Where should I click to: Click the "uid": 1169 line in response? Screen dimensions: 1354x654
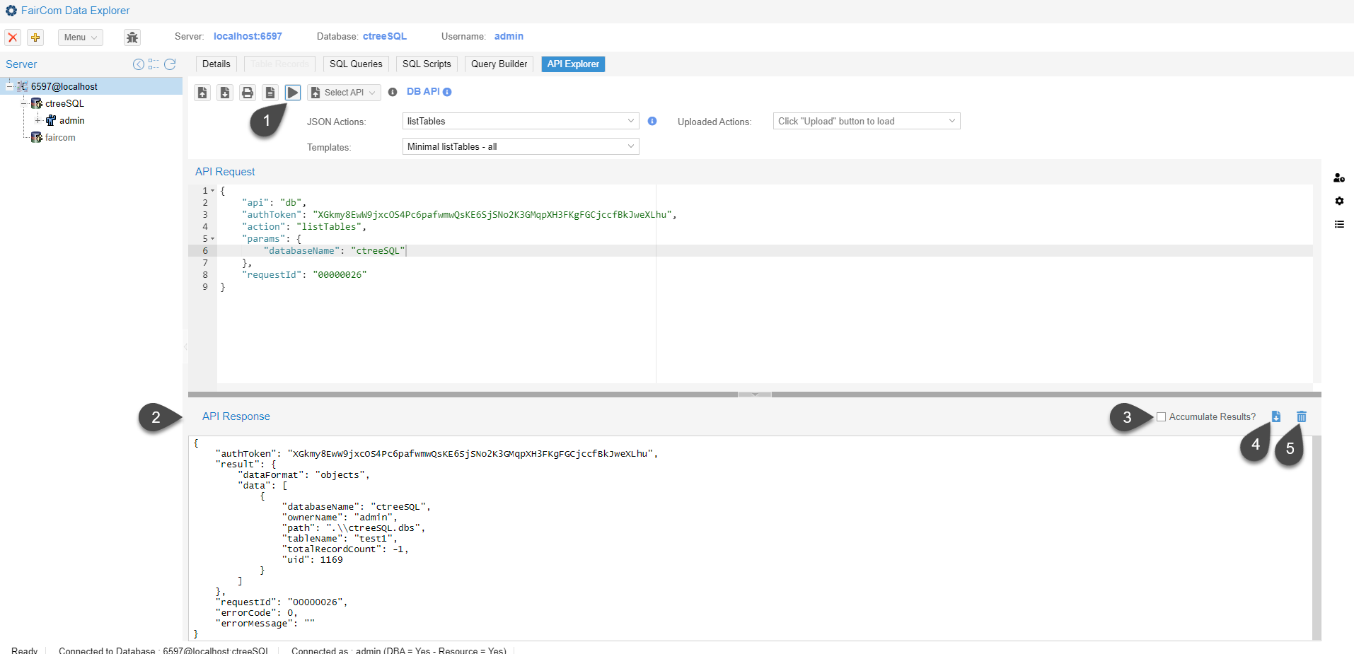pos(312,560)
